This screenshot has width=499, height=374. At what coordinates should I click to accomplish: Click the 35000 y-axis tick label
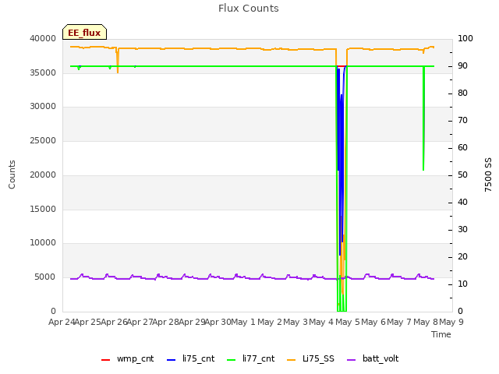[x=43, y=72]
